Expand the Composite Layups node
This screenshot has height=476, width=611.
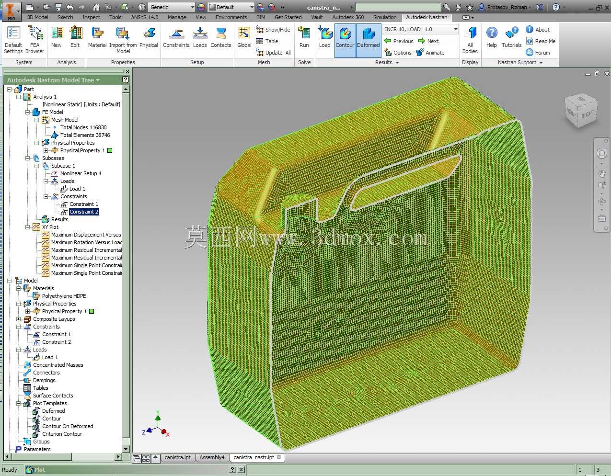point(18,319)
